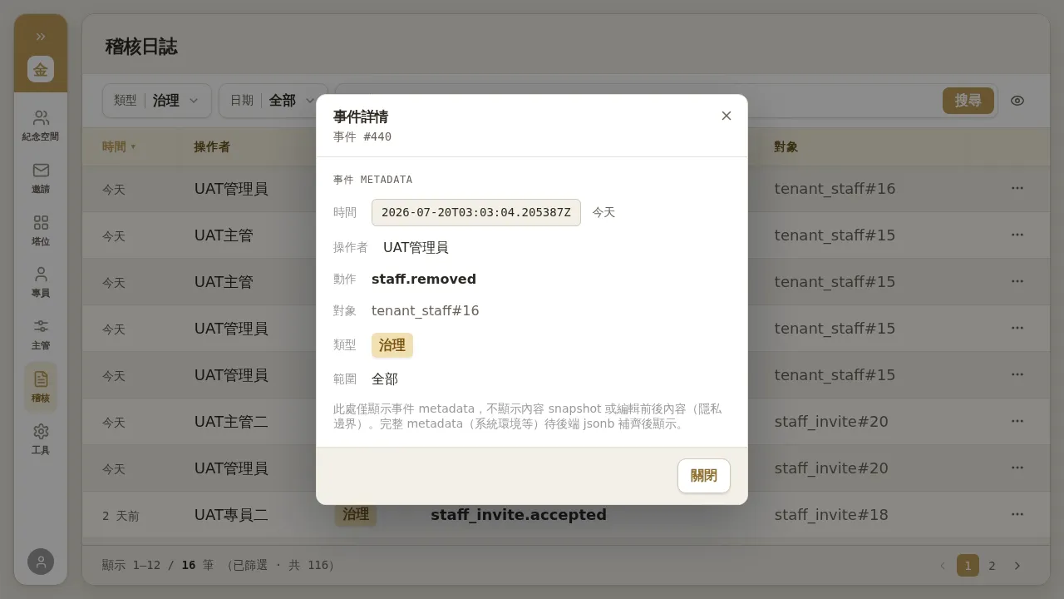Image resolution: width=1064 pixels, height=599 pixels.
Task: Click the 治理 tag in dialog
Action: pyautogui.click(x=392, y=345)
